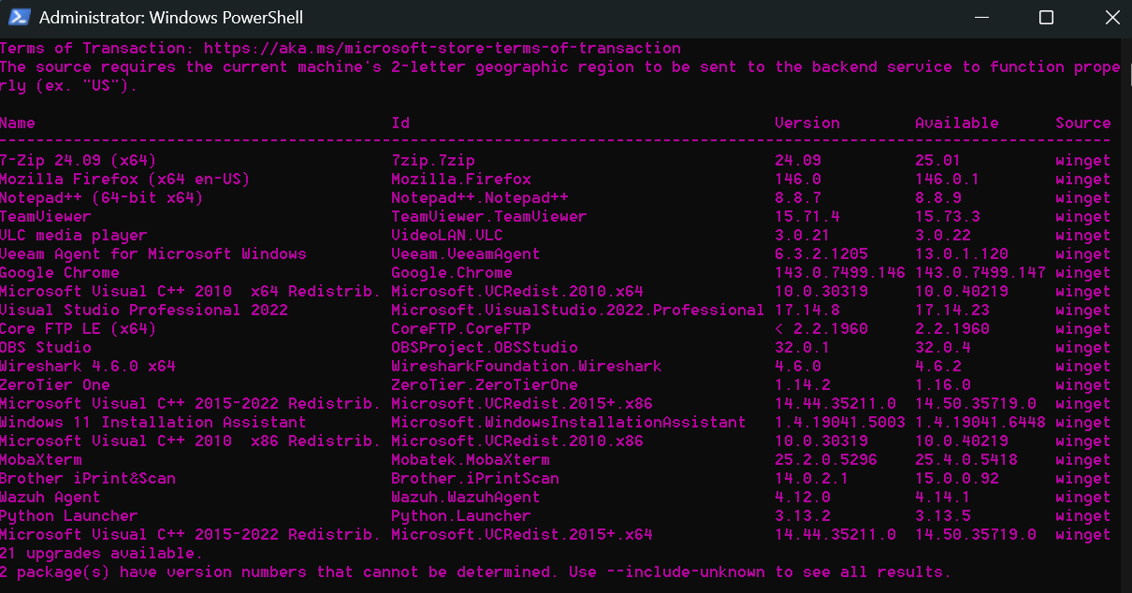Maximize the PowerShell window
The image size is (1132, 593).
click(x=1046, y=18)
